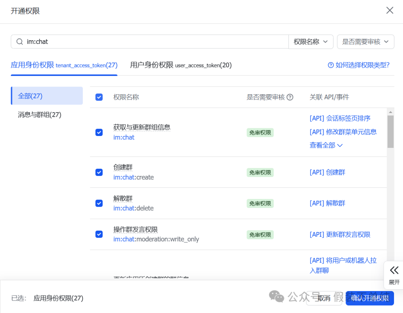Click the question mark icon beside 如何选择权限类型
The width and height of the screenshot is (403, 313).
coord(331,65)
